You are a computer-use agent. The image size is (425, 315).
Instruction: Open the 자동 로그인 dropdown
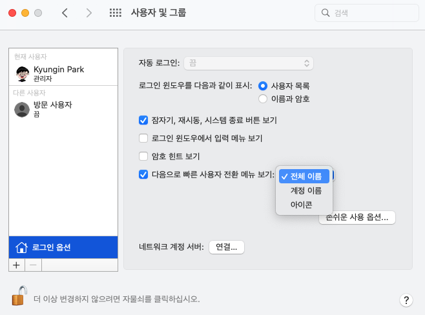249,63
